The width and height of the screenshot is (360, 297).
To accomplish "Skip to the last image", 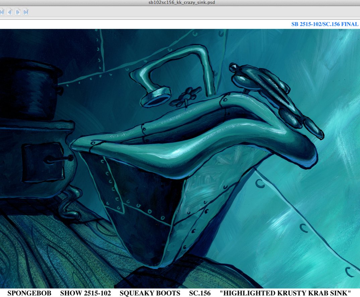I will tap(26, 12).
